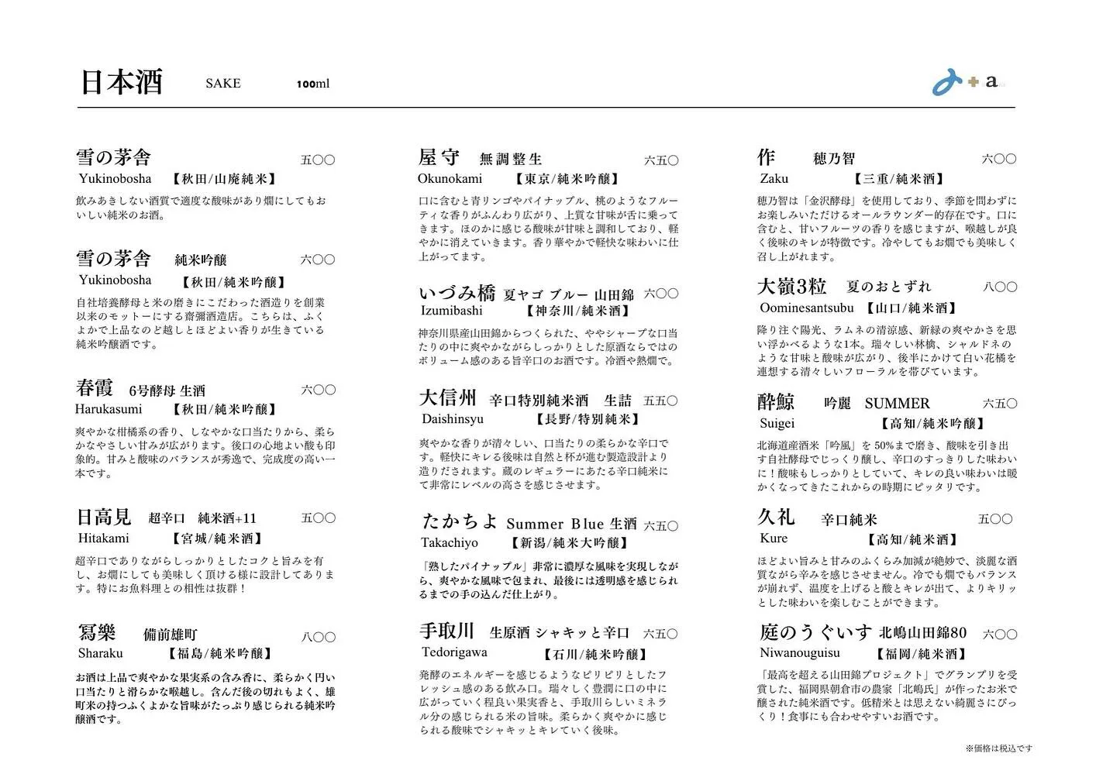Image resolution: width=1096 pixels, height=774 pixels.
Task: Click the 日本酒 page heading
Action: 121,82
